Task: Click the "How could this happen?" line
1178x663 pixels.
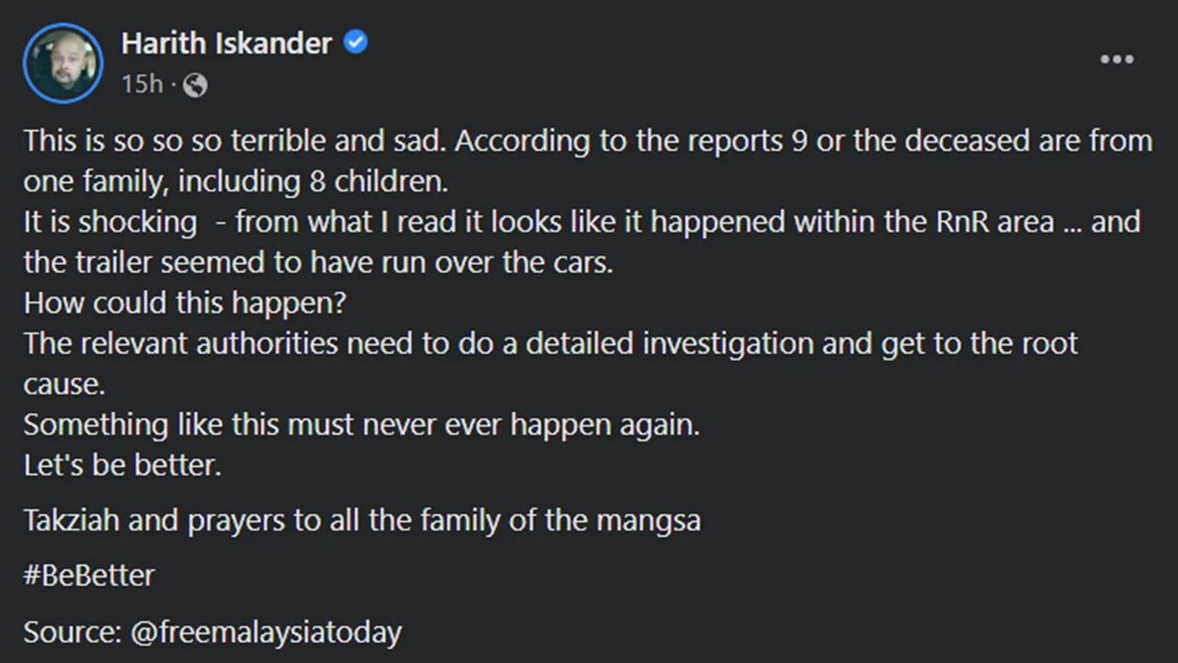Action: tap(184, 303)
